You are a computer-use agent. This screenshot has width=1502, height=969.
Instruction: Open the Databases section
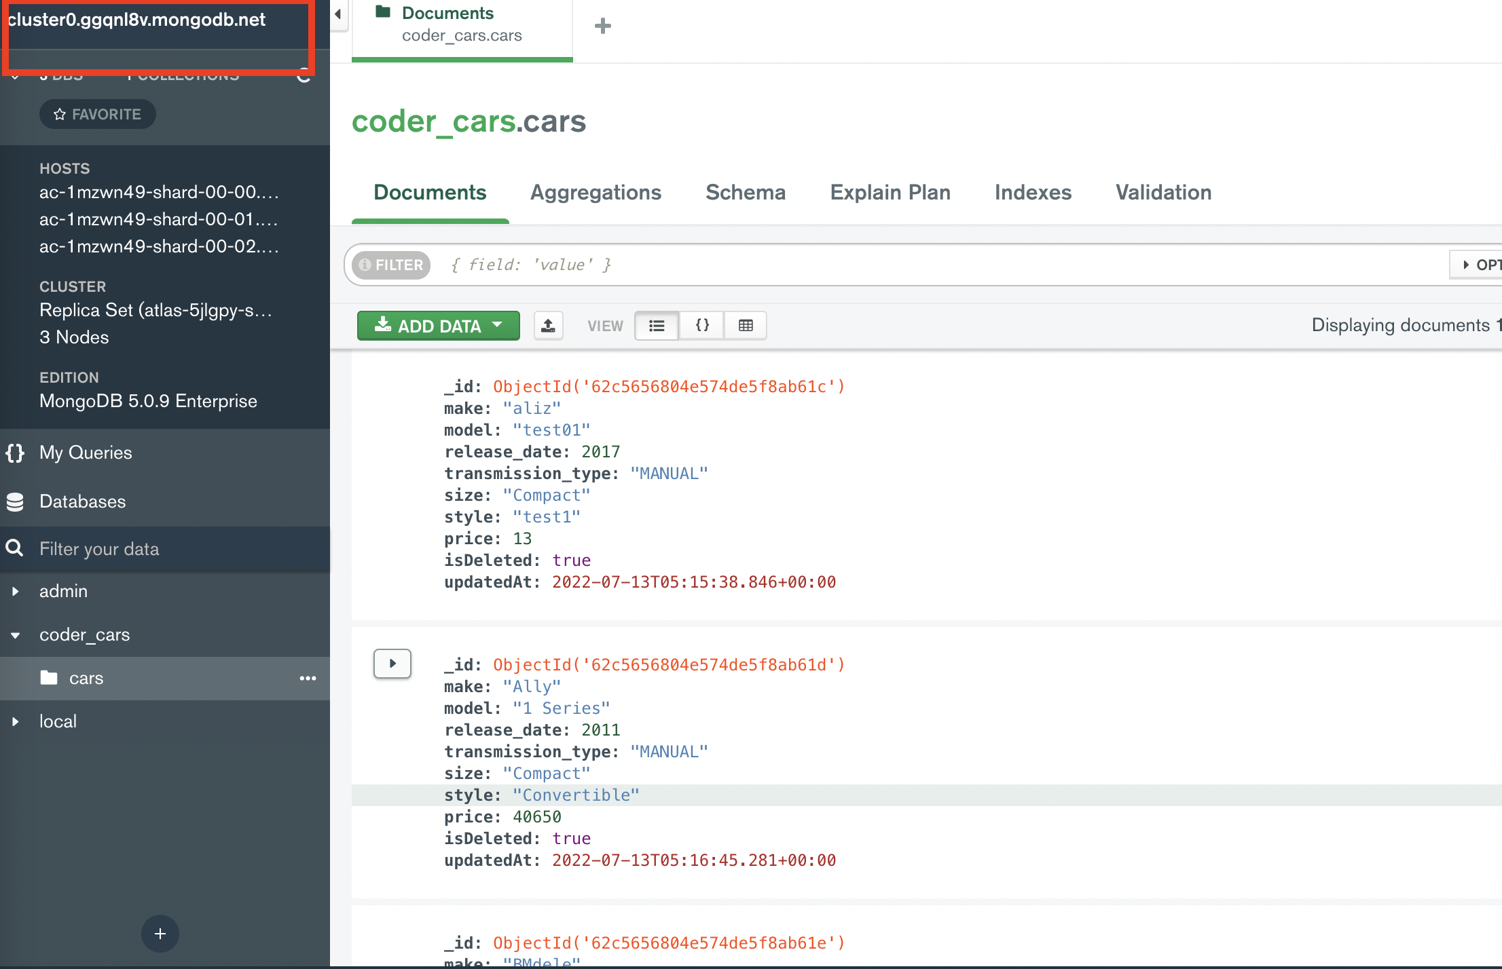[x=165, y=501]
